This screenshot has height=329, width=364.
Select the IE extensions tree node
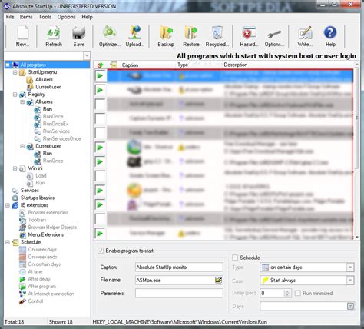[35, 205]
